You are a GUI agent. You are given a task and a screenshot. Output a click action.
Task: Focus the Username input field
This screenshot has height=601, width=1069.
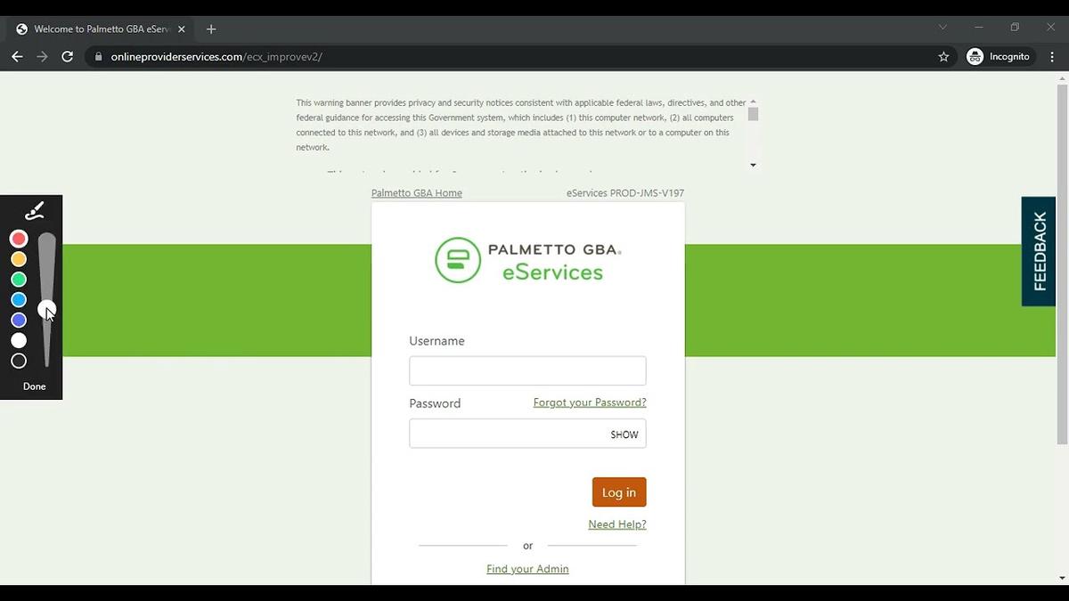[x=527, y=370]
